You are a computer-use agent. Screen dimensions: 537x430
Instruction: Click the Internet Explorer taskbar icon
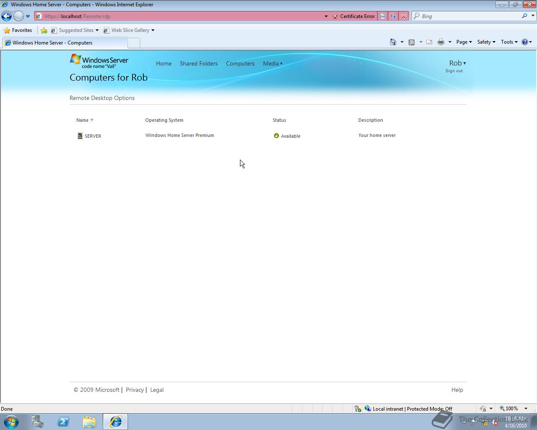click(115, 422)
